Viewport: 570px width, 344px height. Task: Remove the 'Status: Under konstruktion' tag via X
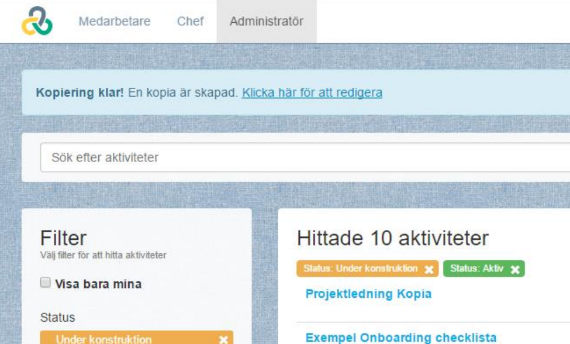(x=429, y=269)
